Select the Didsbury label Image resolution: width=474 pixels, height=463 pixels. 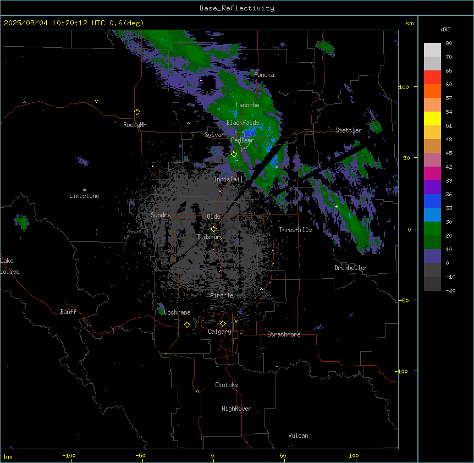click(211, 237)
